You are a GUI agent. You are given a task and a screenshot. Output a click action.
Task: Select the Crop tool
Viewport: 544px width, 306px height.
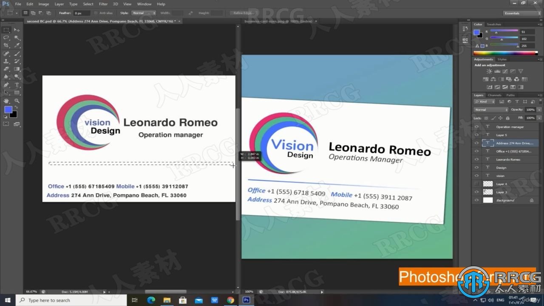point(6,45)
